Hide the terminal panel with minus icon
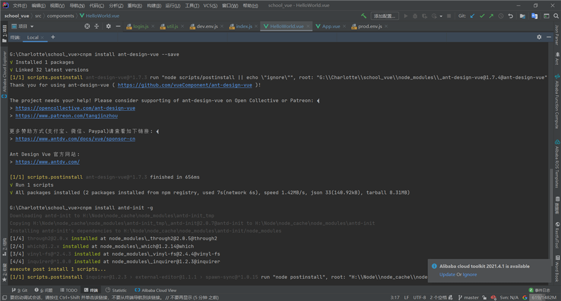Screen dimensions: 561x301 click(549, 37)
